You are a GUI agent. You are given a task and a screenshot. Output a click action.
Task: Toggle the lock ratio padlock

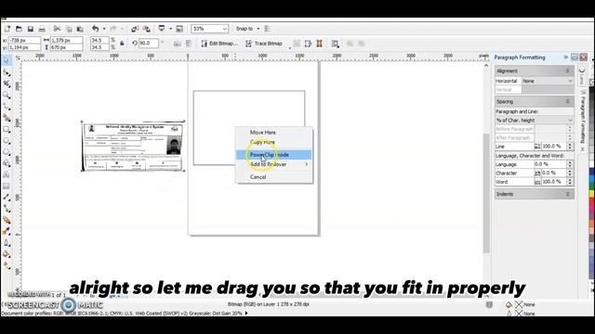(122, 44)
